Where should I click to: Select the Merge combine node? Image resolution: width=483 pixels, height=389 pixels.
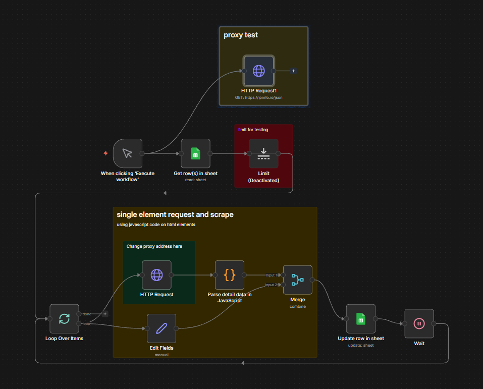298,280
